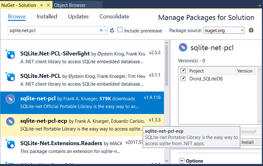263x166 pixels.
Task: Click the Project column header
Action: [x=212, y=71]
